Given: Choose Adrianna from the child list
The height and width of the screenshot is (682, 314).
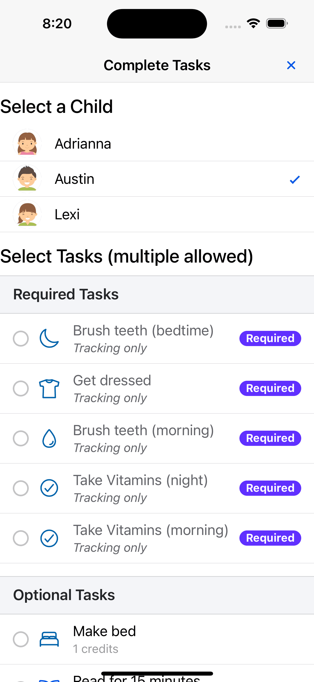Looking at the screenshot, I should (83, 144).
